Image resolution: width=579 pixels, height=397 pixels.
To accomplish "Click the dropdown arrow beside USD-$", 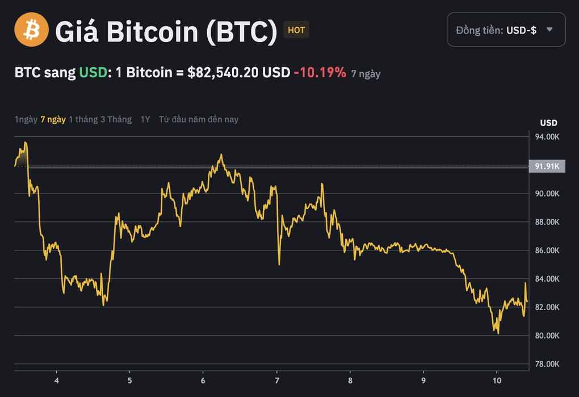I will (x=549, y=30).
